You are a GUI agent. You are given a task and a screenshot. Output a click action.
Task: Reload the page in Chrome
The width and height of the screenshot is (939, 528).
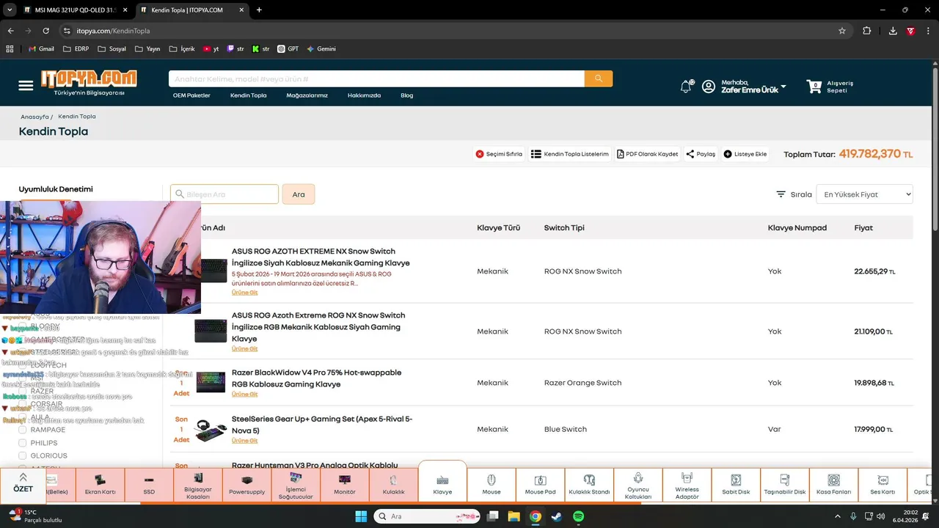(45, 31)
